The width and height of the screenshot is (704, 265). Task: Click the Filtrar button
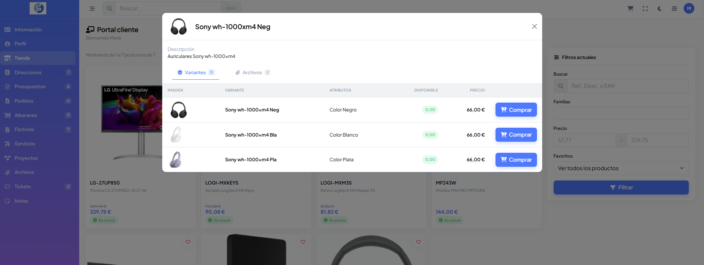click(621, 187)
